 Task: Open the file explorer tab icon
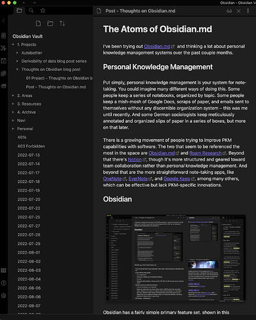pos(19,10)
